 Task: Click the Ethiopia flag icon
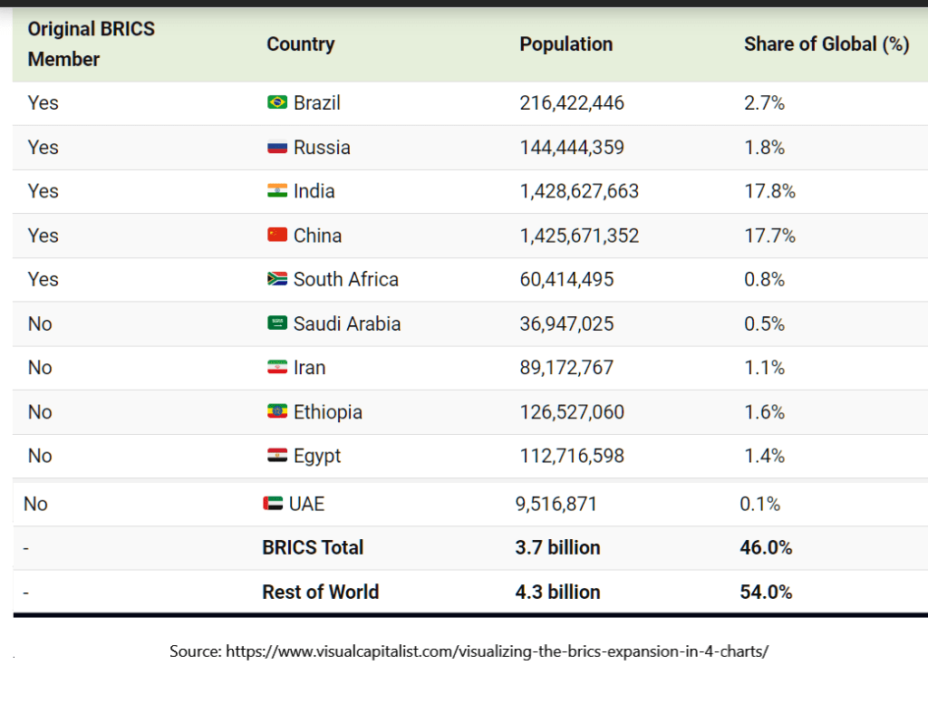click(277, 412)
